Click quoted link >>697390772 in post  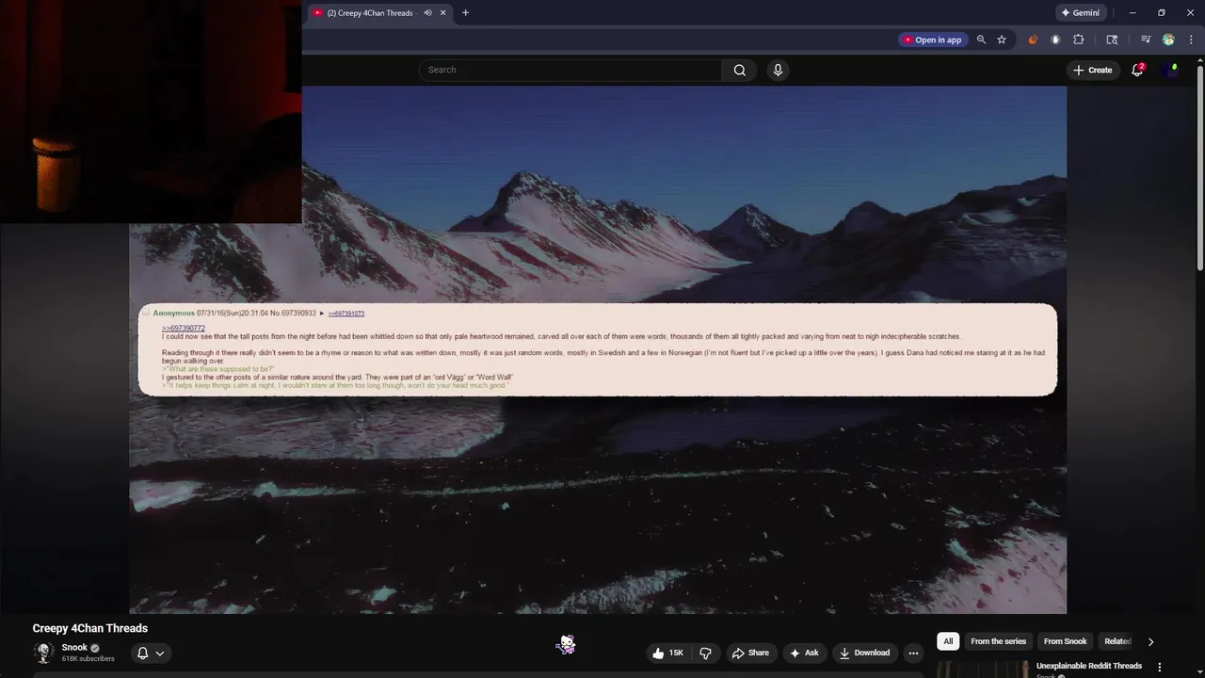tap(184, 329)
